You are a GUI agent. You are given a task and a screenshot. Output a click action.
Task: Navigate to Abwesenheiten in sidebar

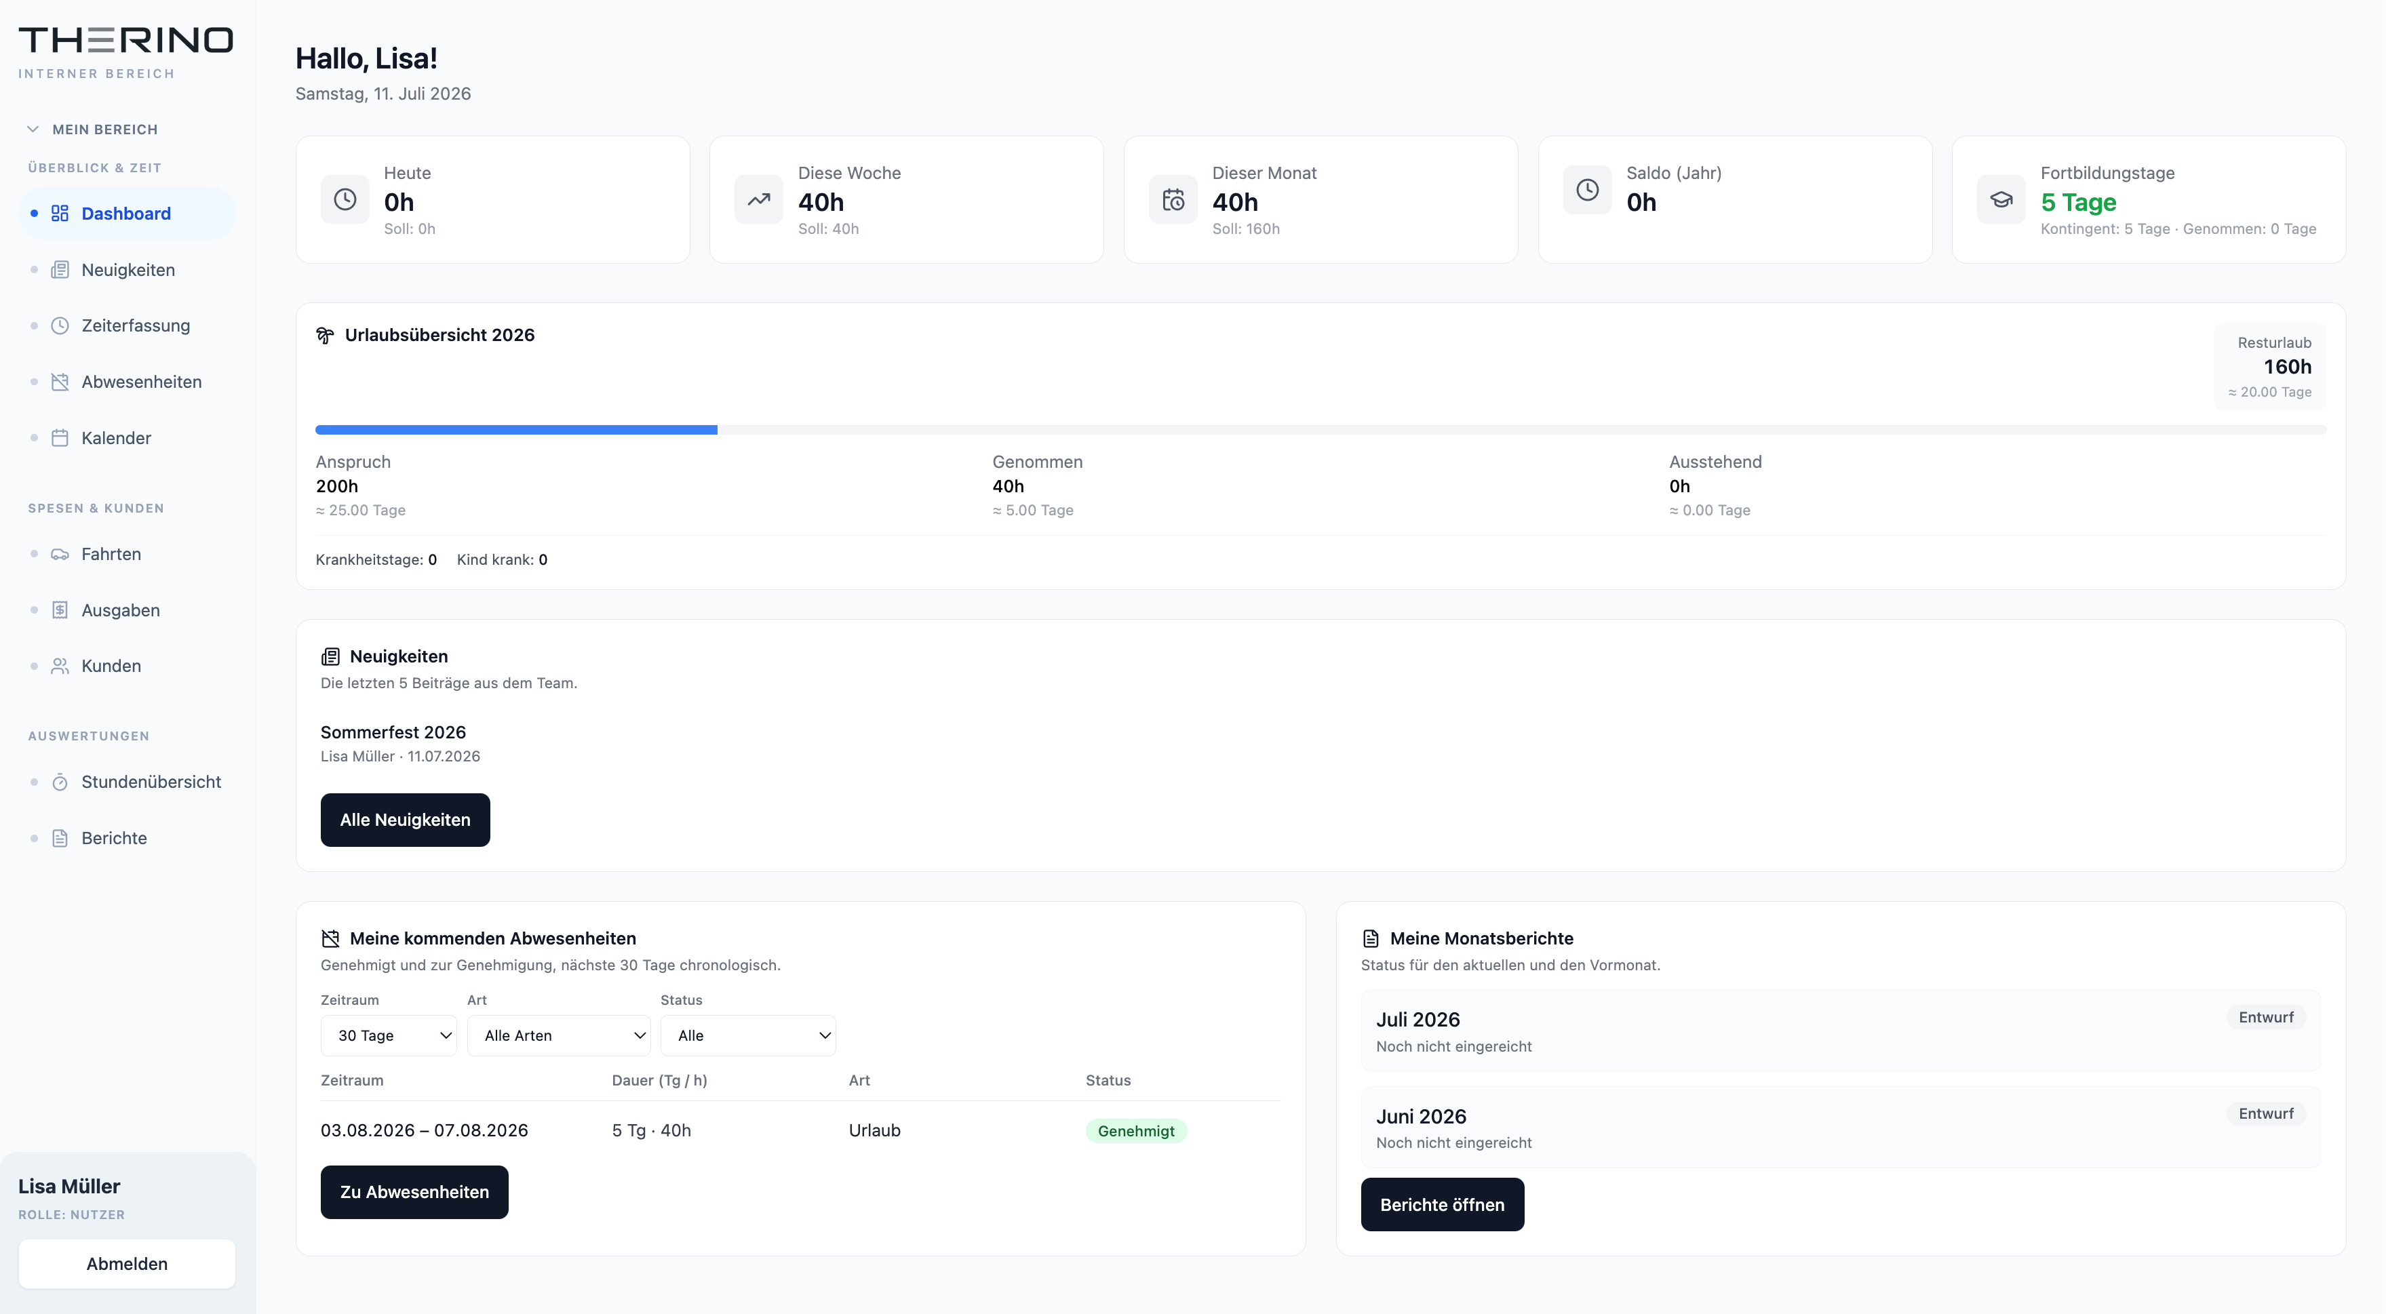click(127, 382)
